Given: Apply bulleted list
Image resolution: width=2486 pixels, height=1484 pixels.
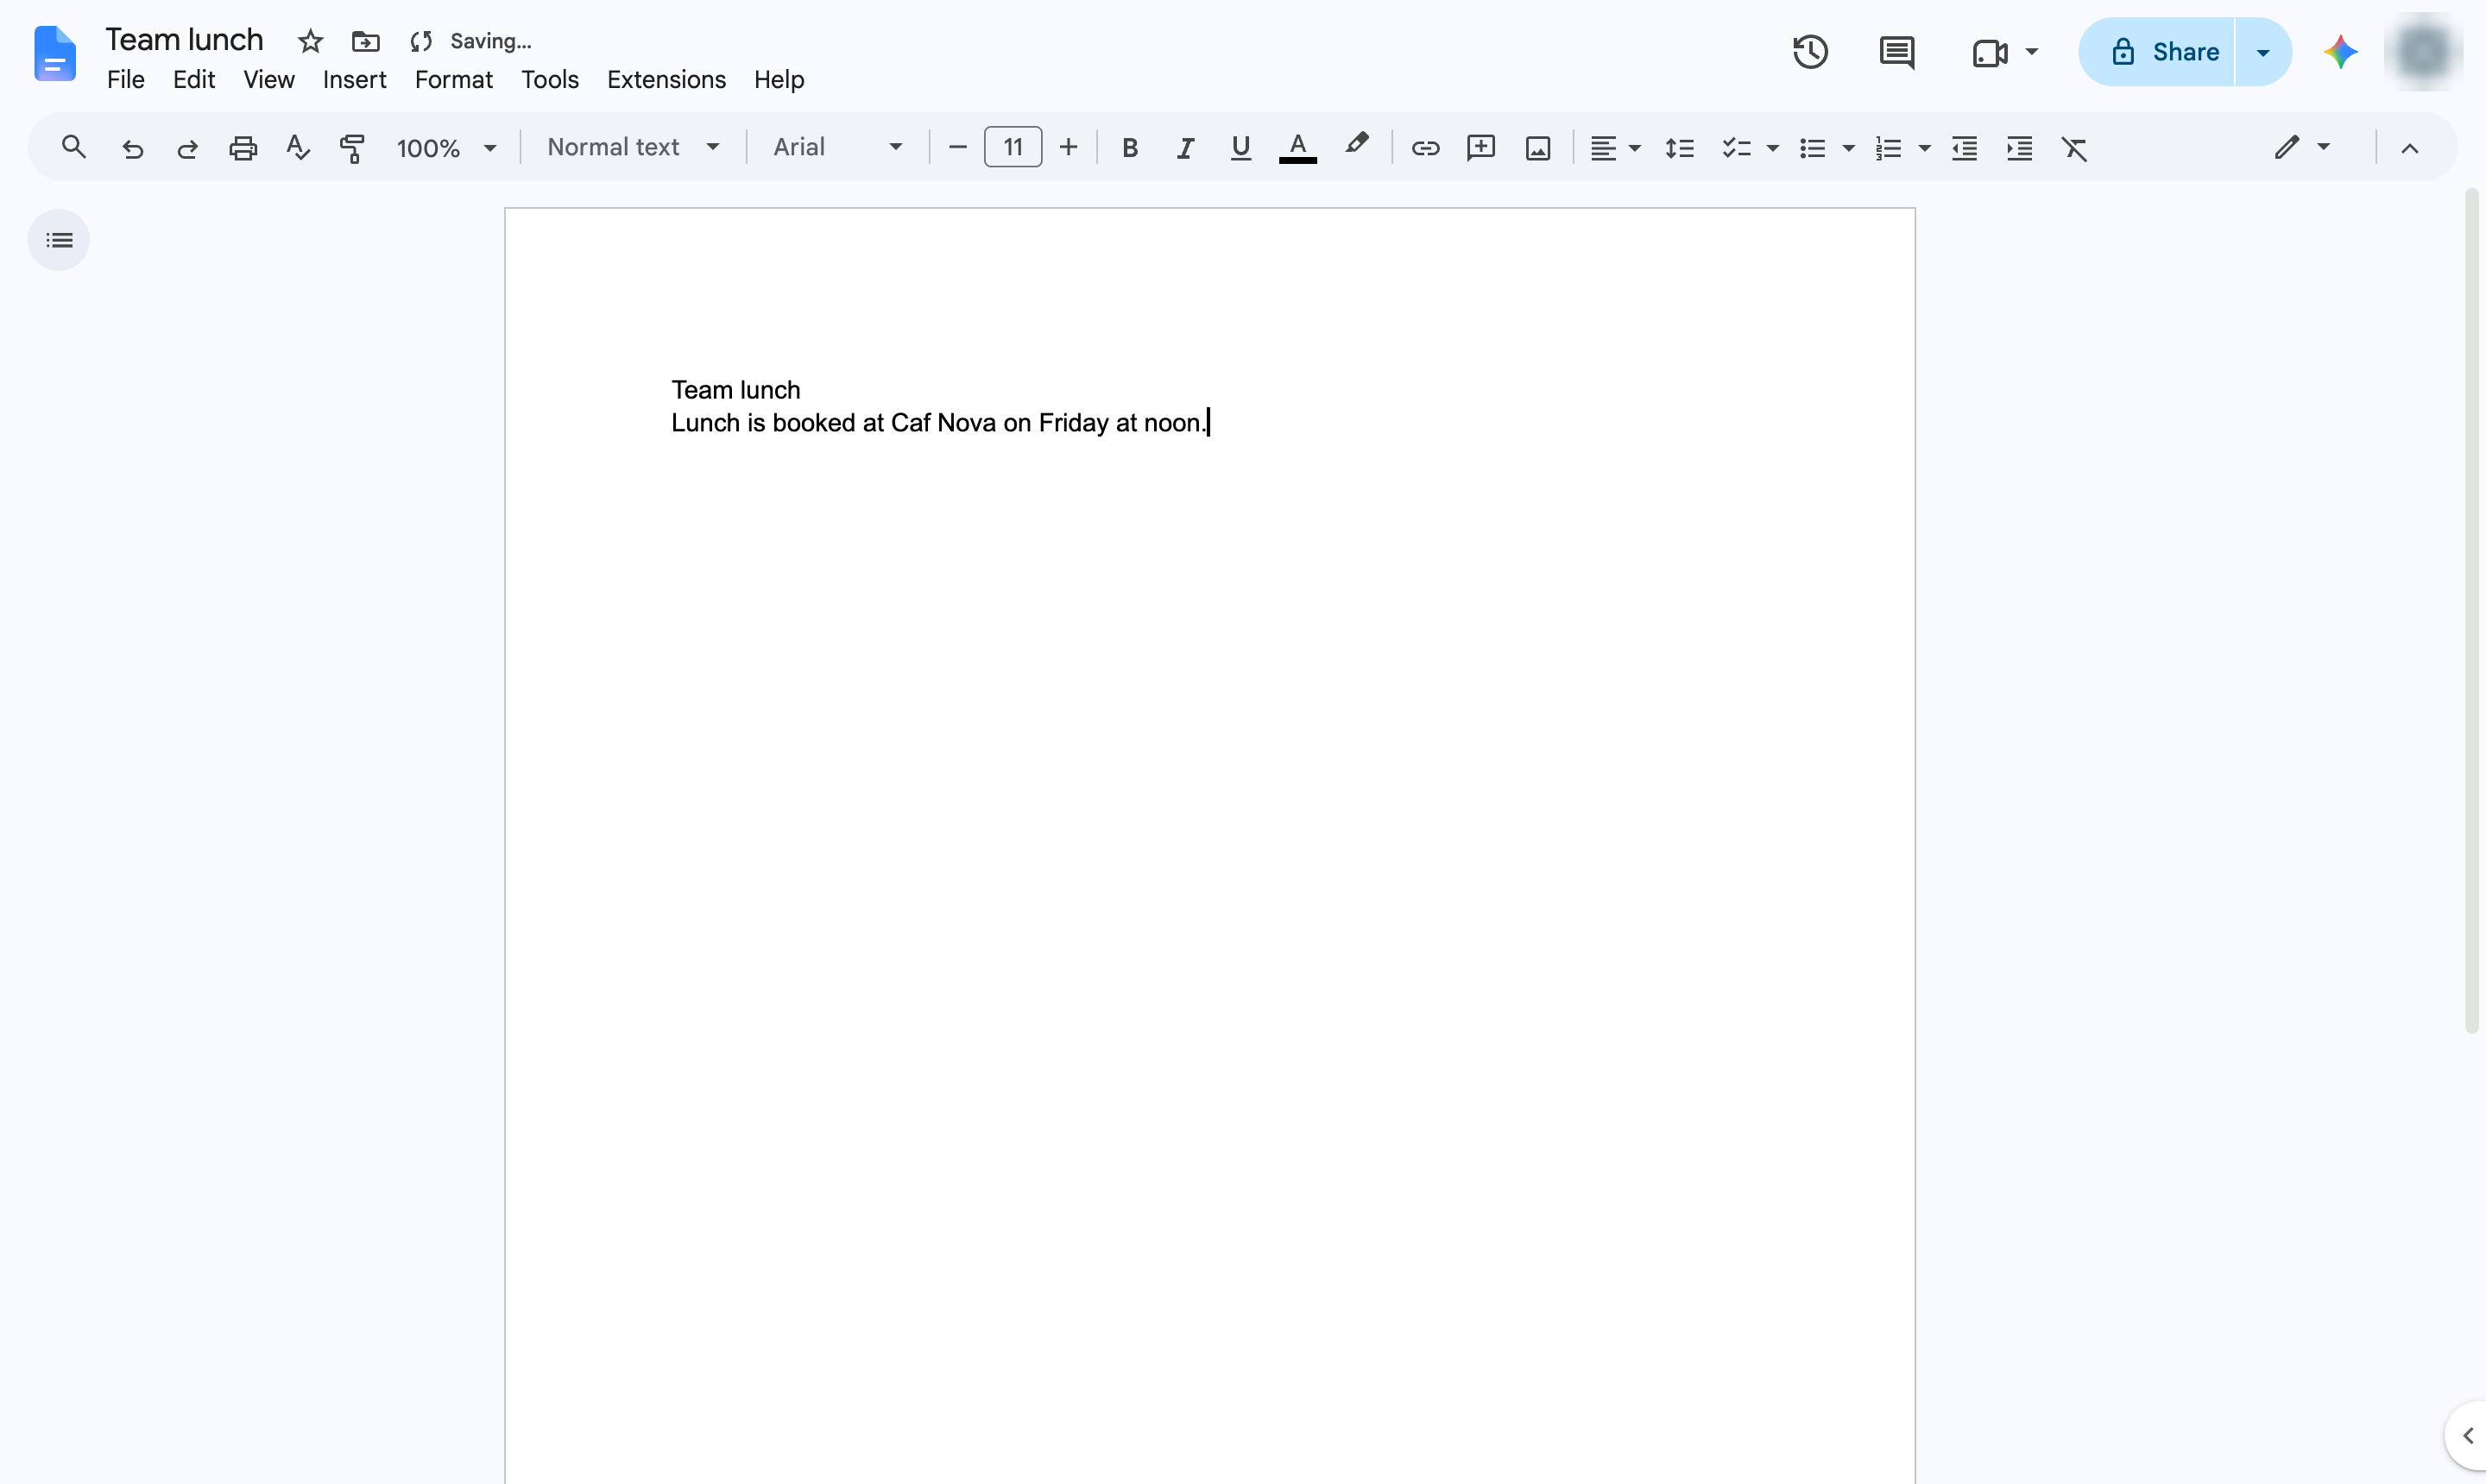Looking at the screenshot, I should coord(1812,148).
